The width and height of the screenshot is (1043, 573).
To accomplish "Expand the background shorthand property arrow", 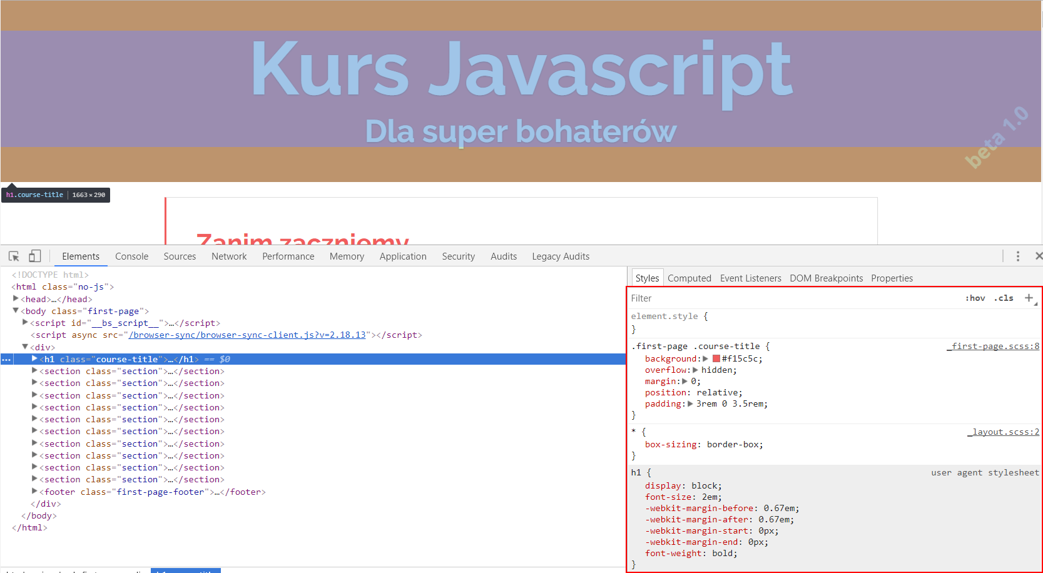I will (x=705, y=359).
